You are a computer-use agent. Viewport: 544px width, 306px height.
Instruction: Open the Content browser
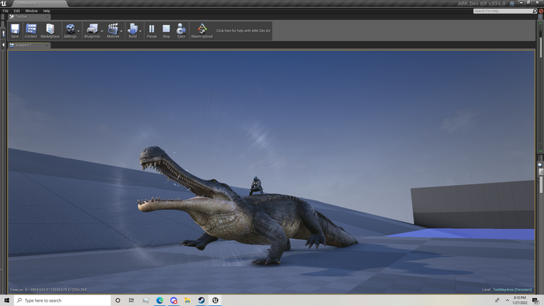[31, 31]
